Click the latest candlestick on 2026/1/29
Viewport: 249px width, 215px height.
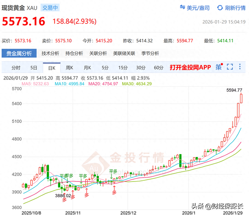(241, 99)
